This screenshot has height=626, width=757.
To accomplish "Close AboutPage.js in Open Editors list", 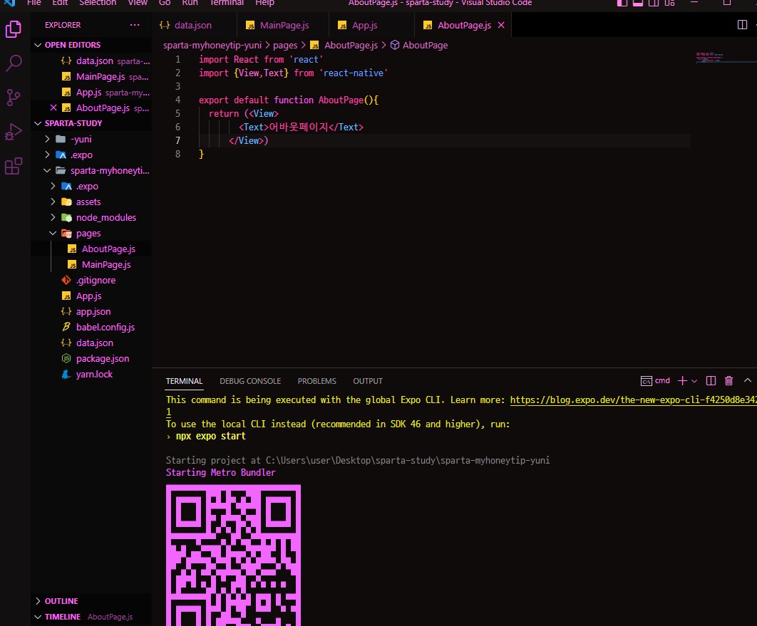I will pos(53,108).
